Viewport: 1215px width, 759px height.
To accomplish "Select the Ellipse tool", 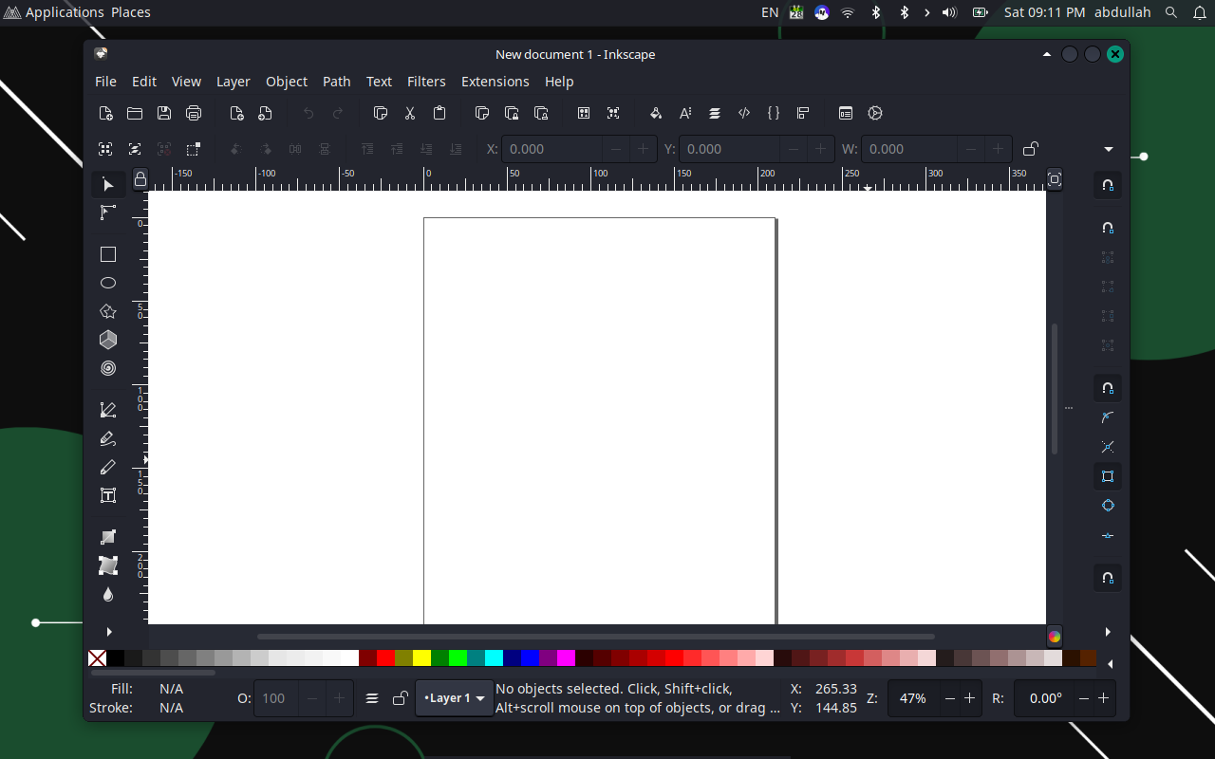I will coord(108,283).
